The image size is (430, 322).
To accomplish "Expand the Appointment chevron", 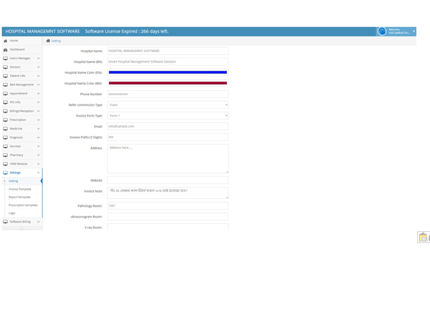I will coord(38,94).
